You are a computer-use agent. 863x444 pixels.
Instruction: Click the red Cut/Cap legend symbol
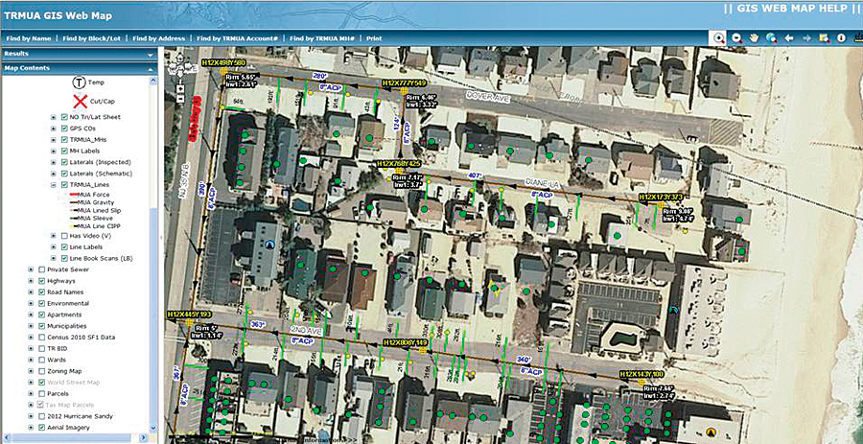(x=81, y=102)
